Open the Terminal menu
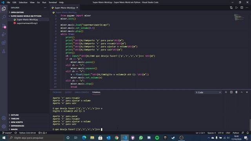The width and height of the screenshot is (251, 141). pyautogui.click(x=53, y=2)
